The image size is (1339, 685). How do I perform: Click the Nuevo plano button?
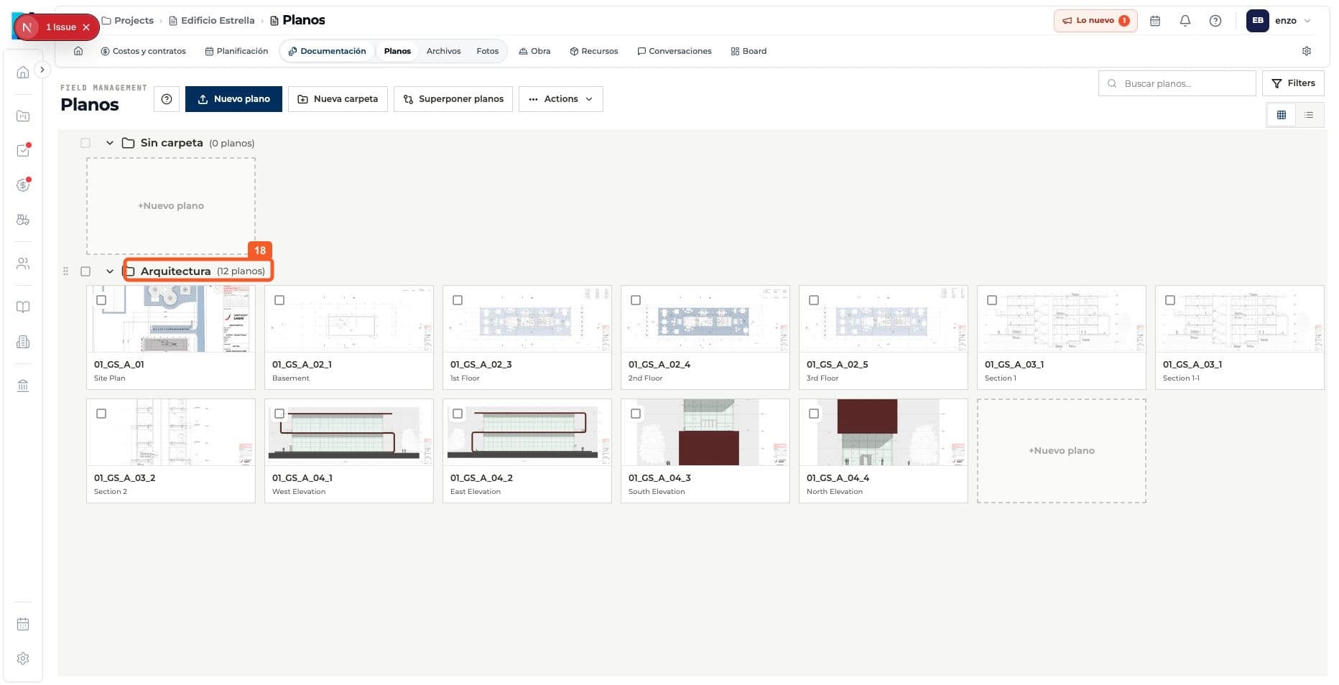233,99
